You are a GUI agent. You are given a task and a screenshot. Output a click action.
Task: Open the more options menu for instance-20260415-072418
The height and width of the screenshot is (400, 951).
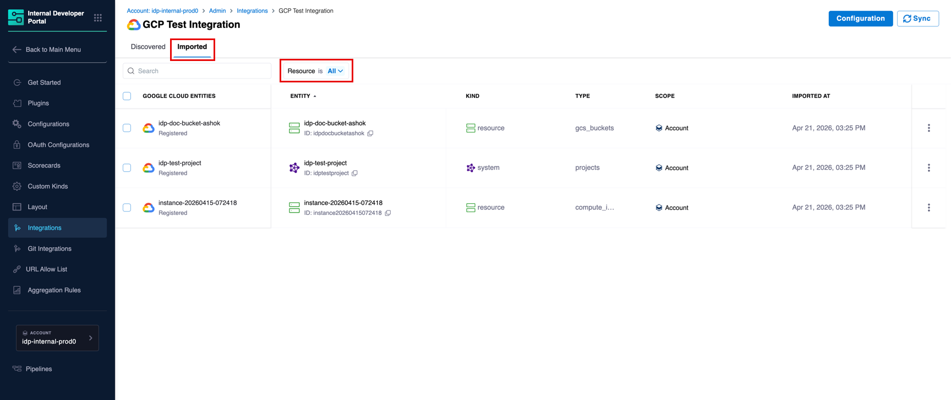(x=929, y=208)
